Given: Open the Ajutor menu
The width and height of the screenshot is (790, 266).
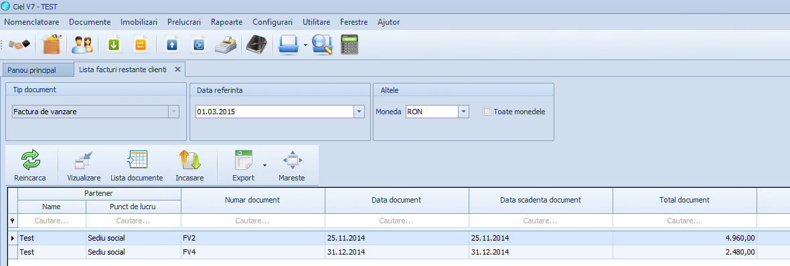Looking at the screenshot, I should 388,22.
